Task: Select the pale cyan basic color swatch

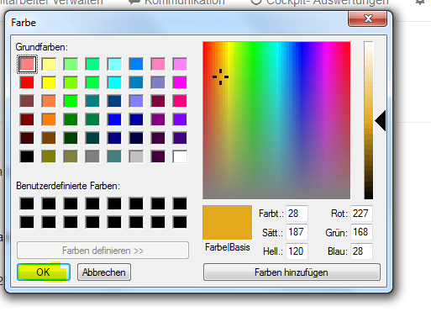Action: click(114, 64)
